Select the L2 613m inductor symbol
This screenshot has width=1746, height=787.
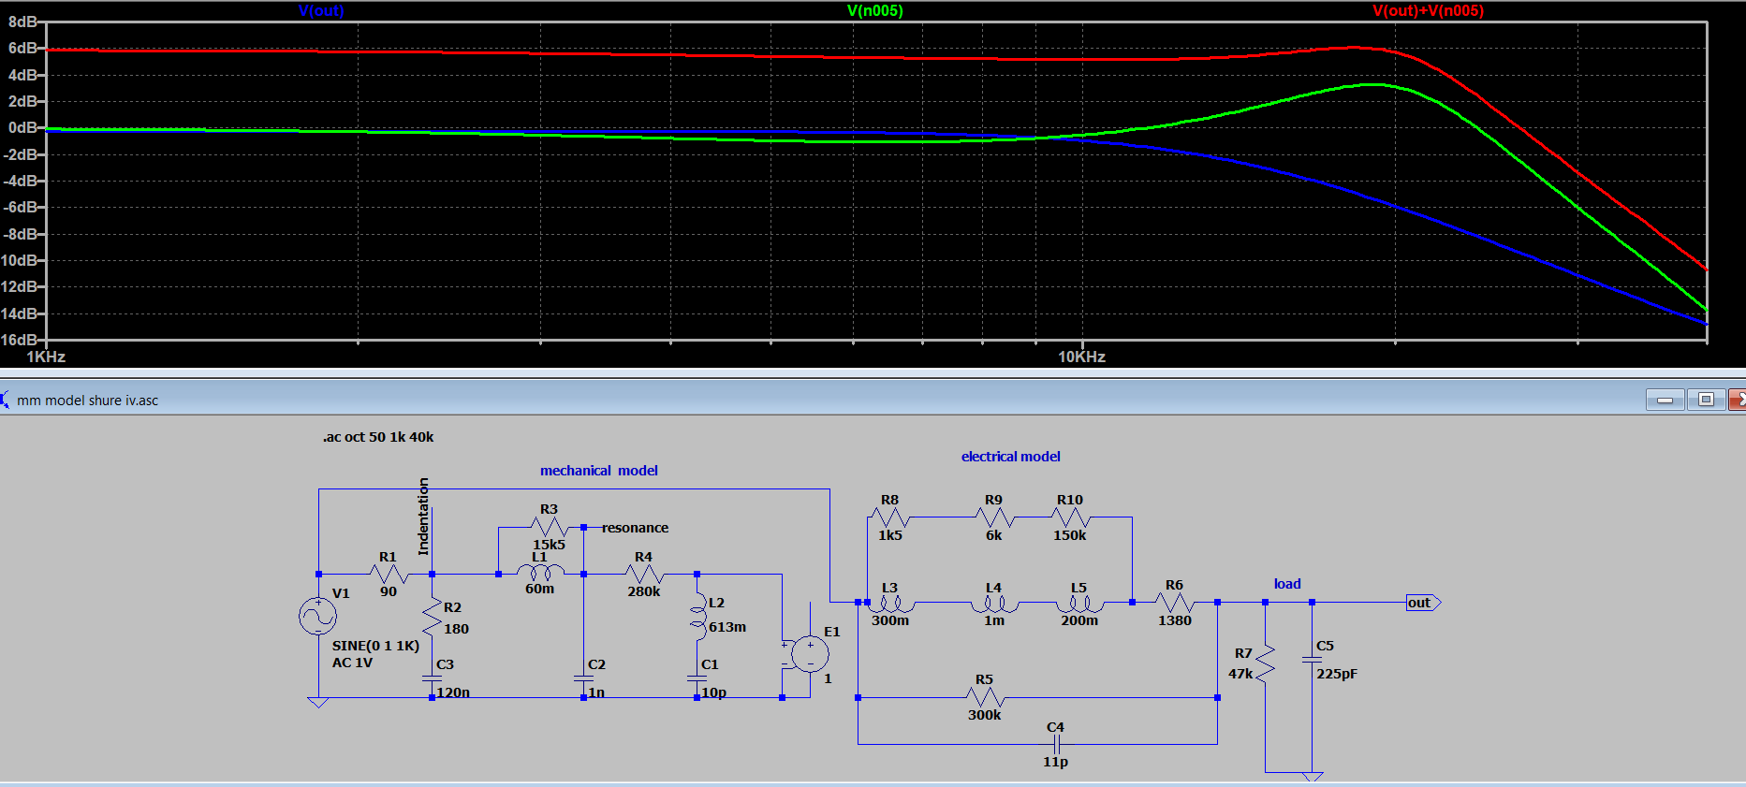[697, 616]
